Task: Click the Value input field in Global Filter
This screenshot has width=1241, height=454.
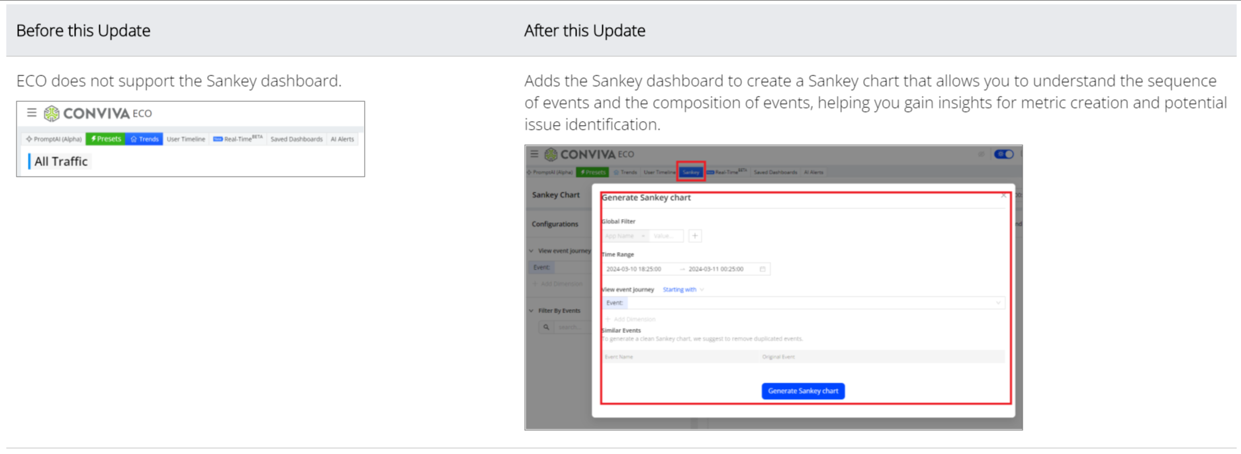Action: tap(665, 236)
